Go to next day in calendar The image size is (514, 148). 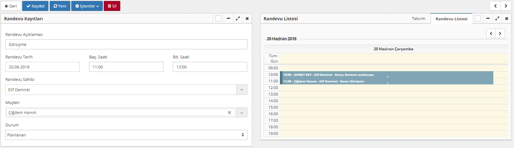[x=500, y=33]
